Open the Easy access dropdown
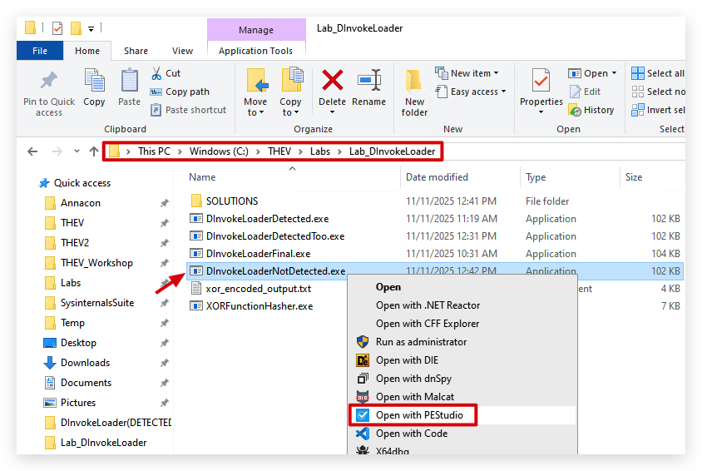 click(471, 92)
